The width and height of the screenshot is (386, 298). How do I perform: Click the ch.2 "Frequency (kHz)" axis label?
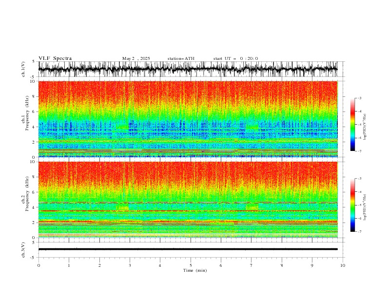[27, 194]
